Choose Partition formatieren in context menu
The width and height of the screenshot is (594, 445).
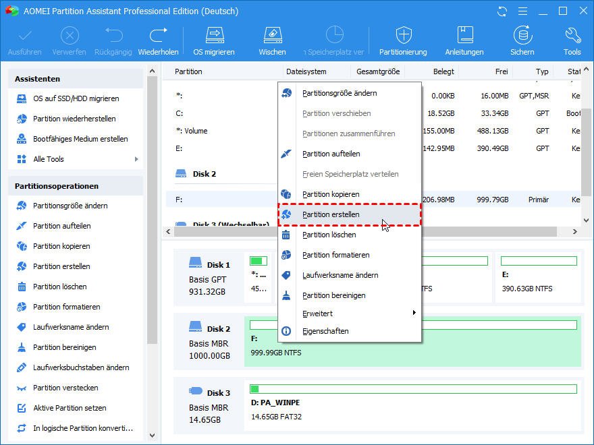point(350,255)
